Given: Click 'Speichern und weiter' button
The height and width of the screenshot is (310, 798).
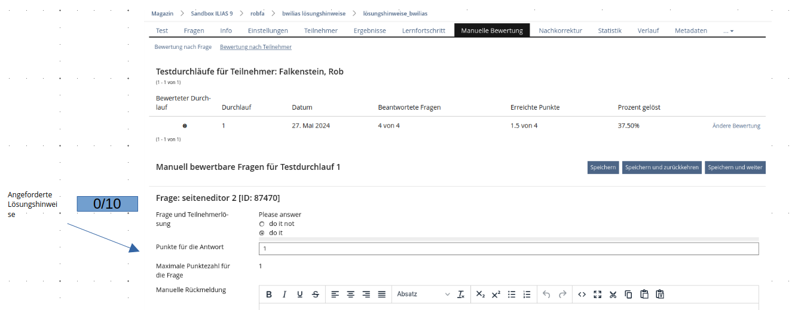Looking at the screenshot, I should (735, 168).
